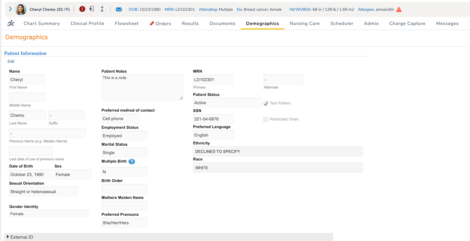Click the running person icon

click(x=11, y=23)
